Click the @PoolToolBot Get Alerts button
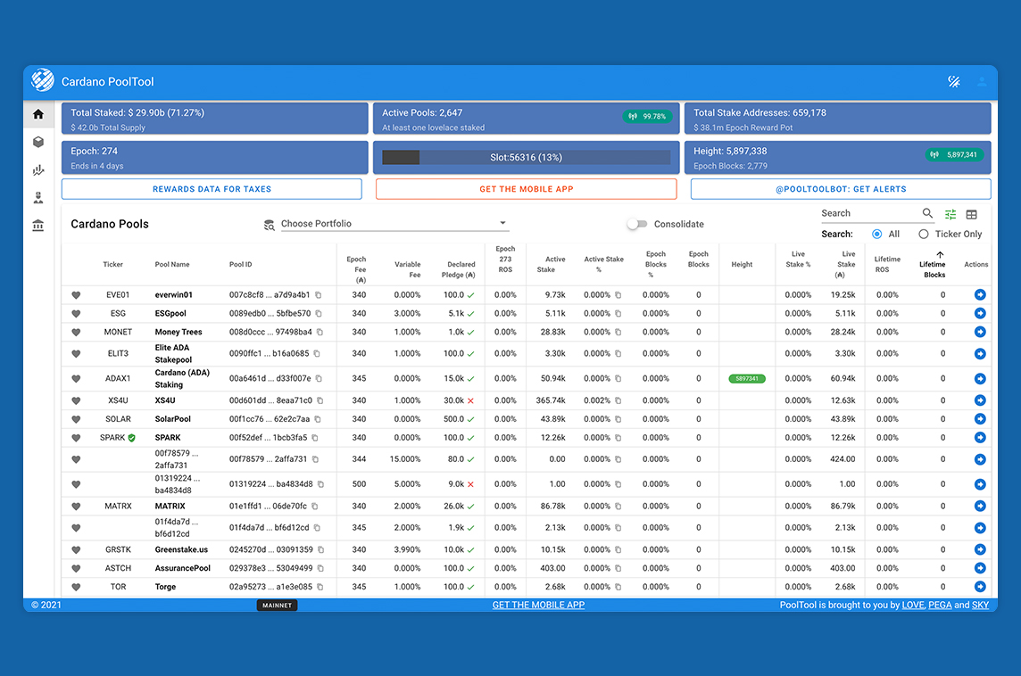Viewport: 1021px width, 676px height. (x=841, y=189)
